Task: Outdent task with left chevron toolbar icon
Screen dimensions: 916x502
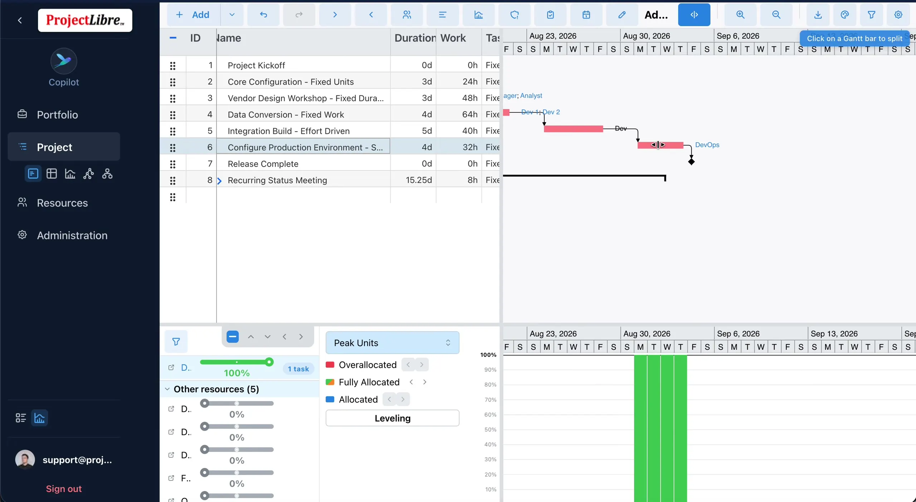Action: (371, 15)
